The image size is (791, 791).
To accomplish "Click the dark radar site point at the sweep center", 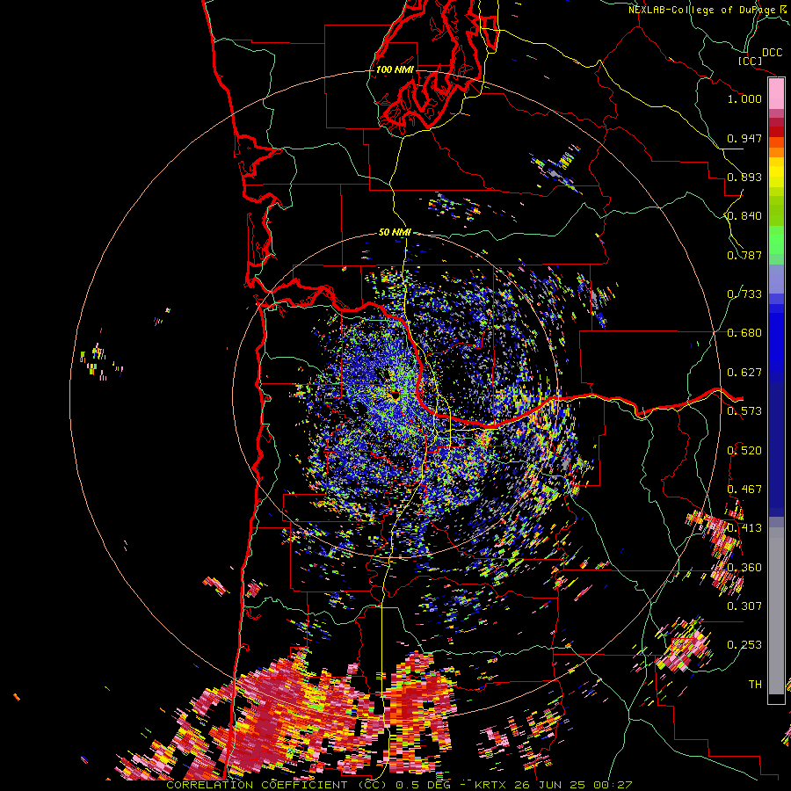I will (395, 394).
